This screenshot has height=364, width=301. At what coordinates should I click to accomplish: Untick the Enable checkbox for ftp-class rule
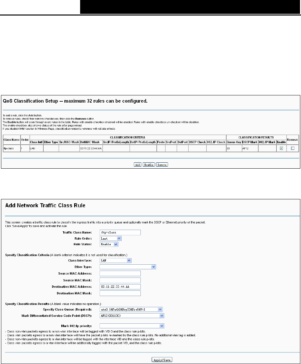(x=281, y=149)
